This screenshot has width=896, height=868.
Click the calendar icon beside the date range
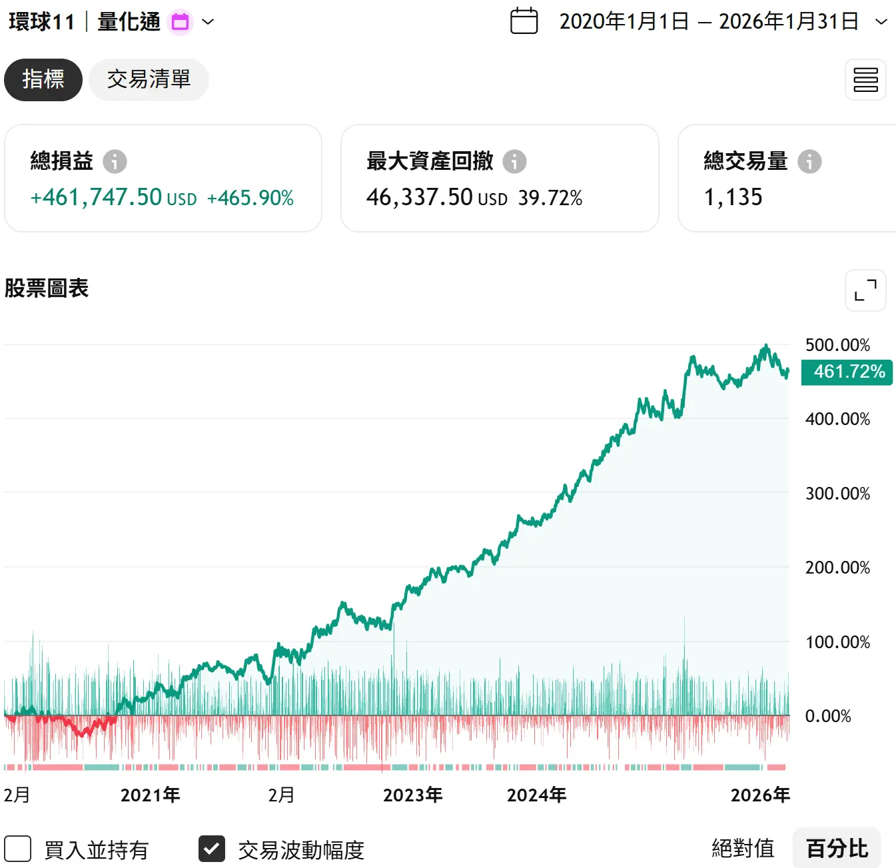524,21
